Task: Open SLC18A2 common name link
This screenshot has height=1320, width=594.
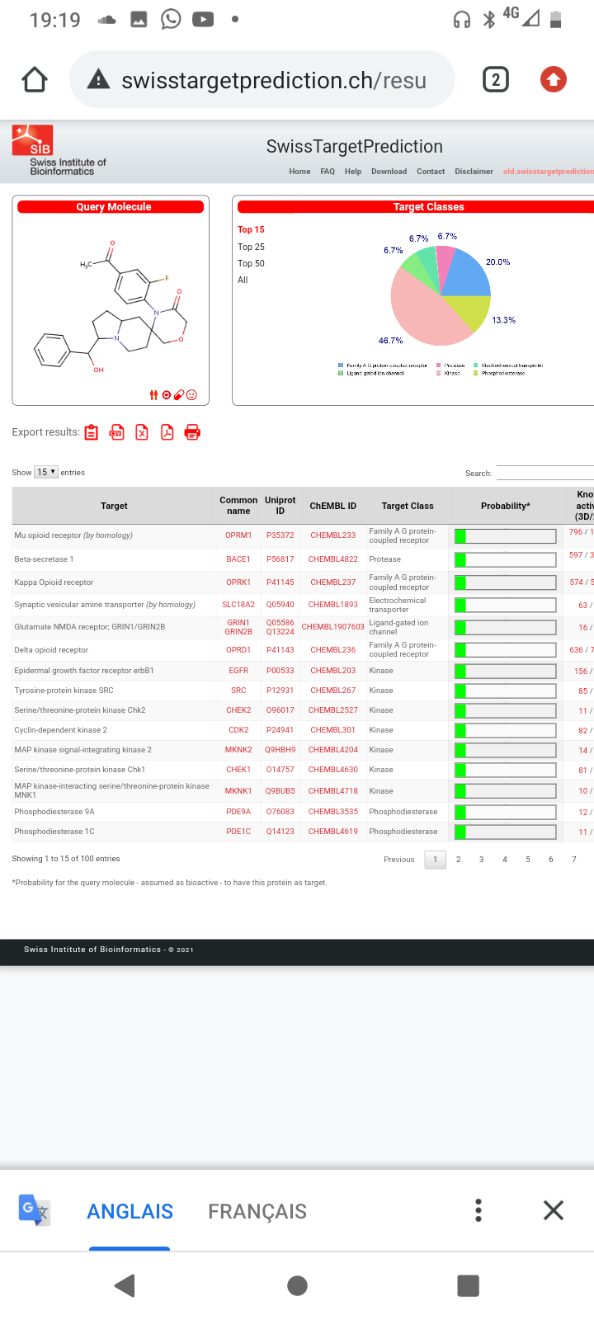Action: (x=238, y=605)
